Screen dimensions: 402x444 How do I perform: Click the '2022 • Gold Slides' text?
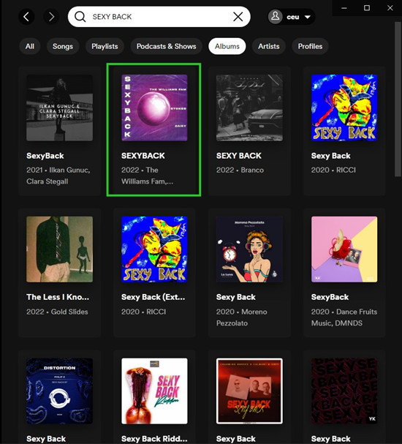57,312
